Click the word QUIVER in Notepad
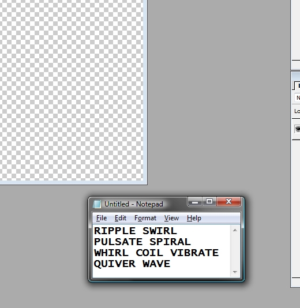300x308 pixels. click(115, 264)
